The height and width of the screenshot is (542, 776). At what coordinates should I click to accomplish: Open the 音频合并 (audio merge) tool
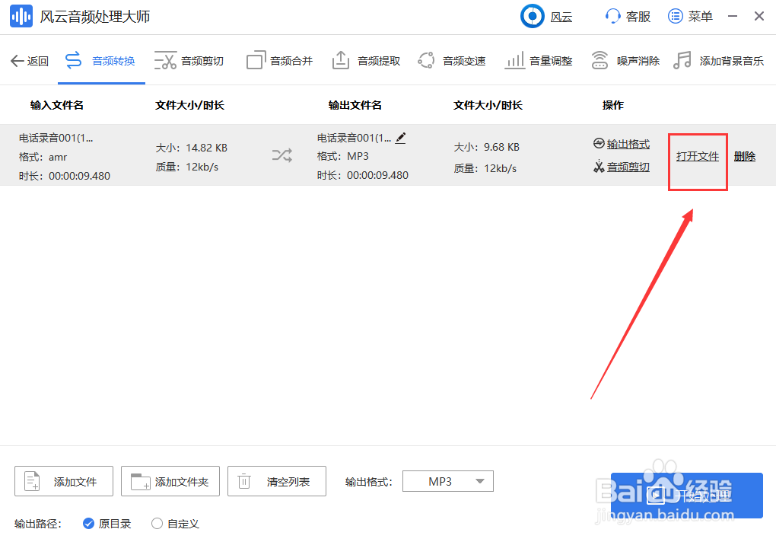(278, 60)
